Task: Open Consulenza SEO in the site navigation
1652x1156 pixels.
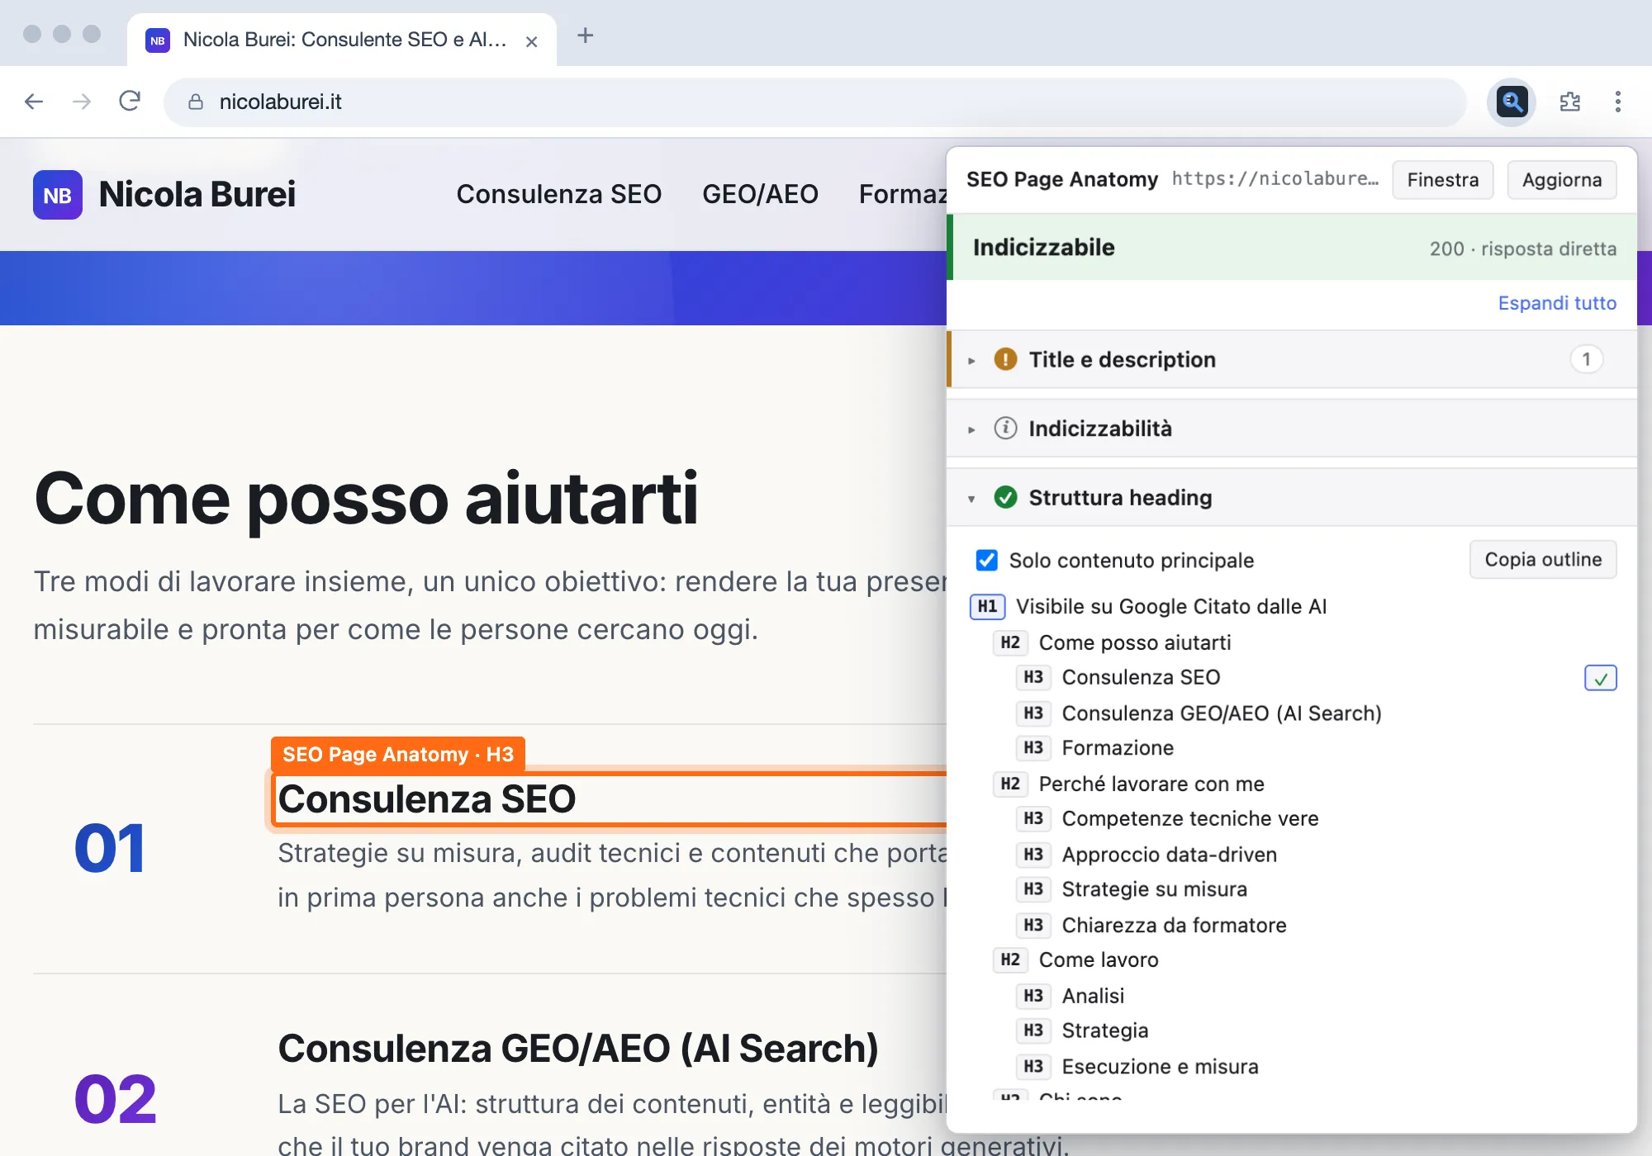Action: pos(558,194)
